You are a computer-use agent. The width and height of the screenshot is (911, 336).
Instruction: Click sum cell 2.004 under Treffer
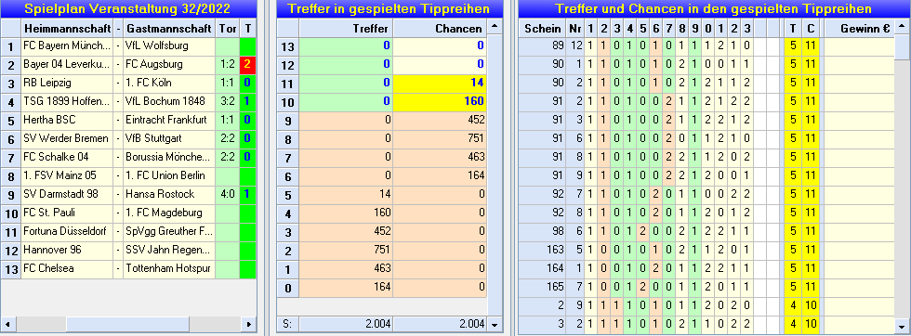[x=346, y=324]
